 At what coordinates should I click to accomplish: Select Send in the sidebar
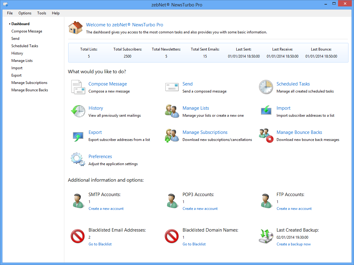15,39
